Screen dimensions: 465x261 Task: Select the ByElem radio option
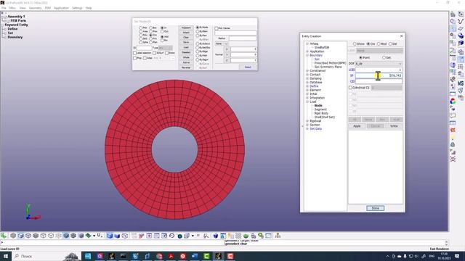pos(198,31)
